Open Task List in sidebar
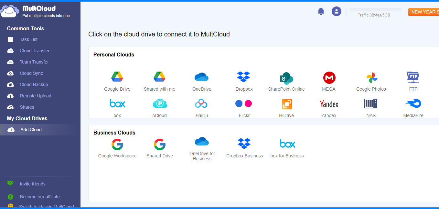Image resolution: width=439 pixels, height=209 pixels. click(28, 39)
